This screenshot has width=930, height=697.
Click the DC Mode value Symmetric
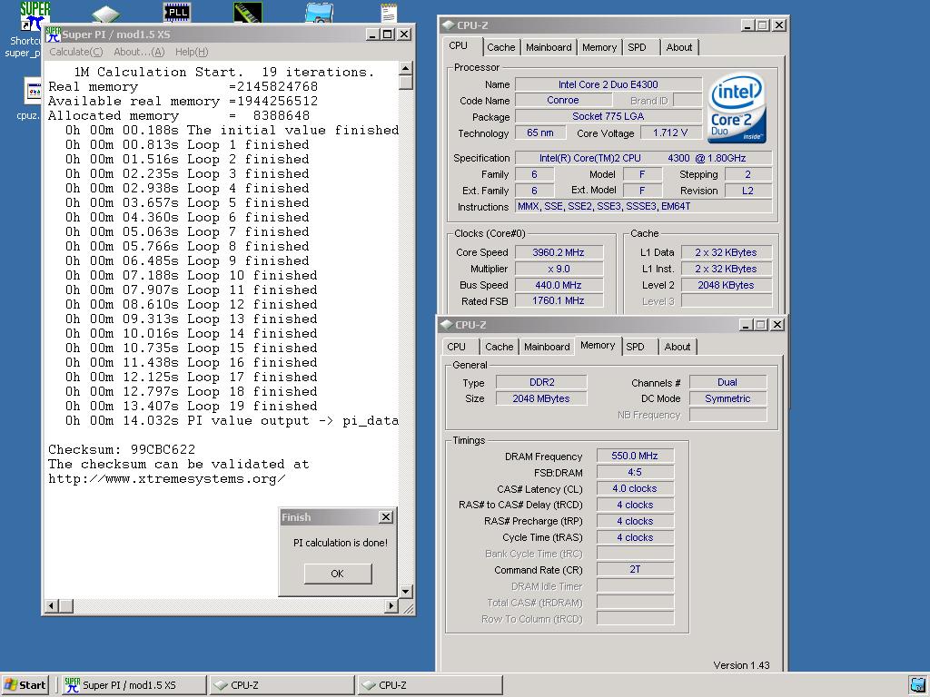[x=727, y=398]
